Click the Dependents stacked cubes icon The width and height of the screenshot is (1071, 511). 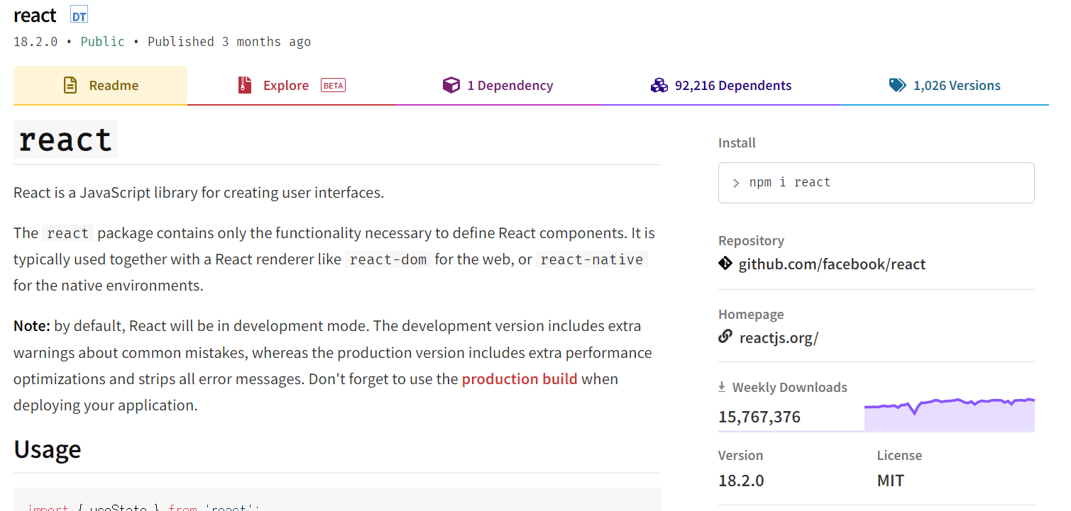click(x=659, y=85)
